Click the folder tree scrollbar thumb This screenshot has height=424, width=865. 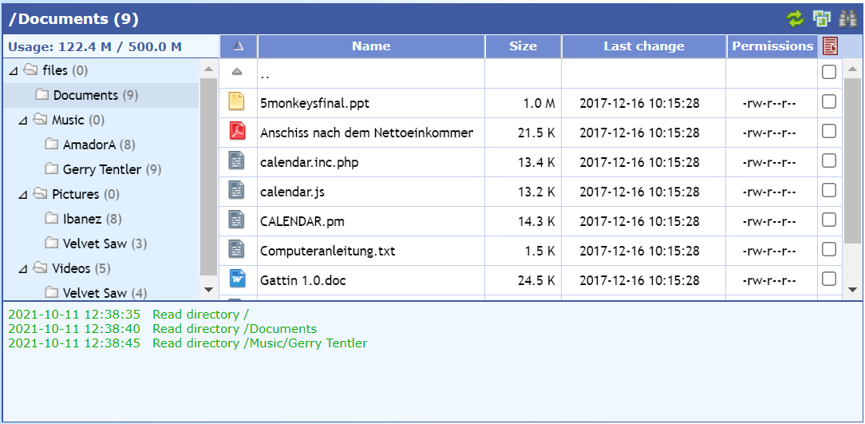pyautogui.click(x=208, y=176)
